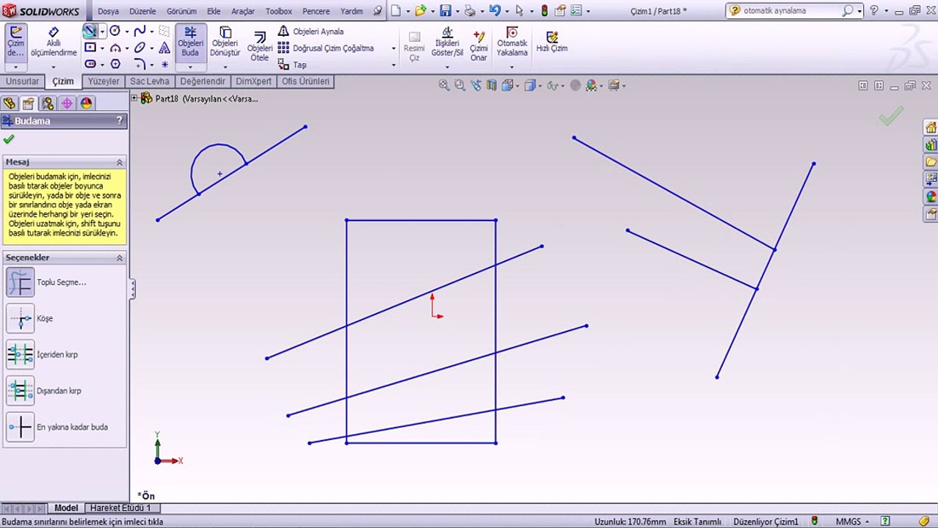
Task: Click the Zoom to Area icon
Action: click(459, 85)
